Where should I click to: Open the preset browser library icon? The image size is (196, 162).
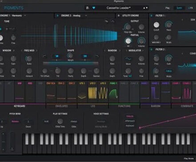coord(88,8)
